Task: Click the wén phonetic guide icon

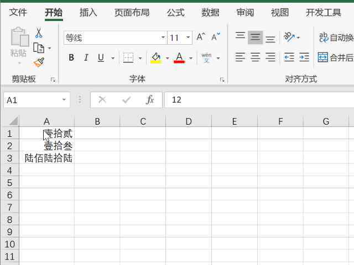Action: 206,57
